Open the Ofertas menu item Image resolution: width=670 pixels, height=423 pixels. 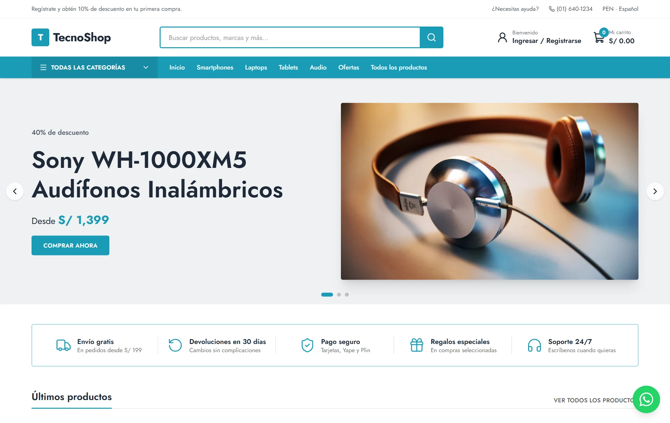(x=348, y=67)
